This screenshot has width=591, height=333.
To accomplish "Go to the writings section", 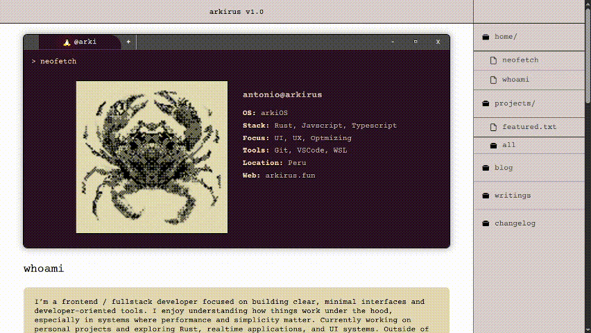I will click(x=513, y=196).
